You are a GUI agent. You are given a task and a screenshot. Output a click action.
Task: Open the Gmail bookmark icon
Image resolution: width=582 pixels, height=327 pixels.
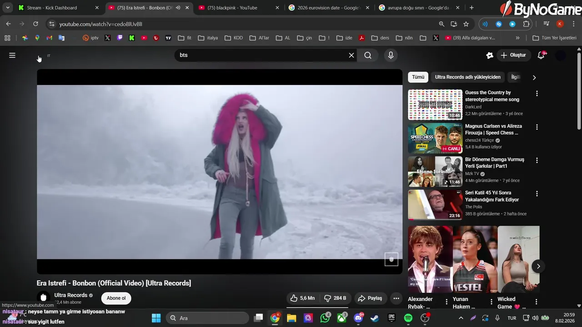[x=50, y=38]
